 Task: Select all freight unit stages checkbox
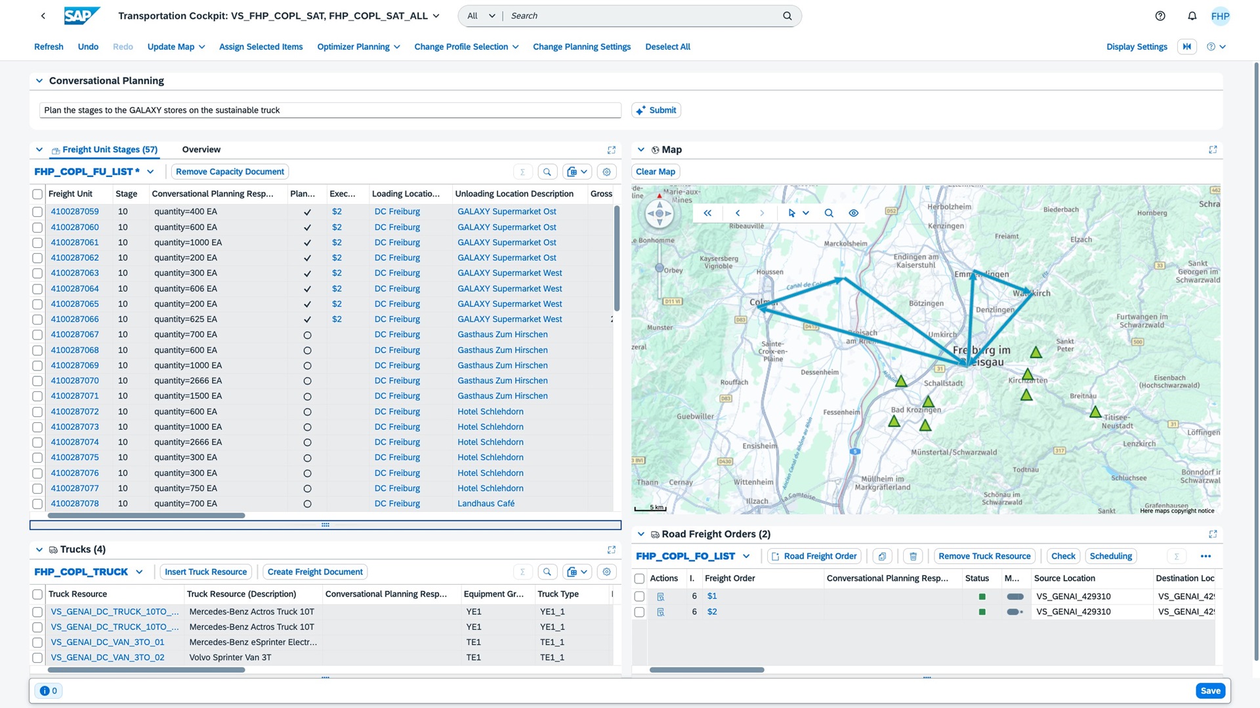click(37, 194)
